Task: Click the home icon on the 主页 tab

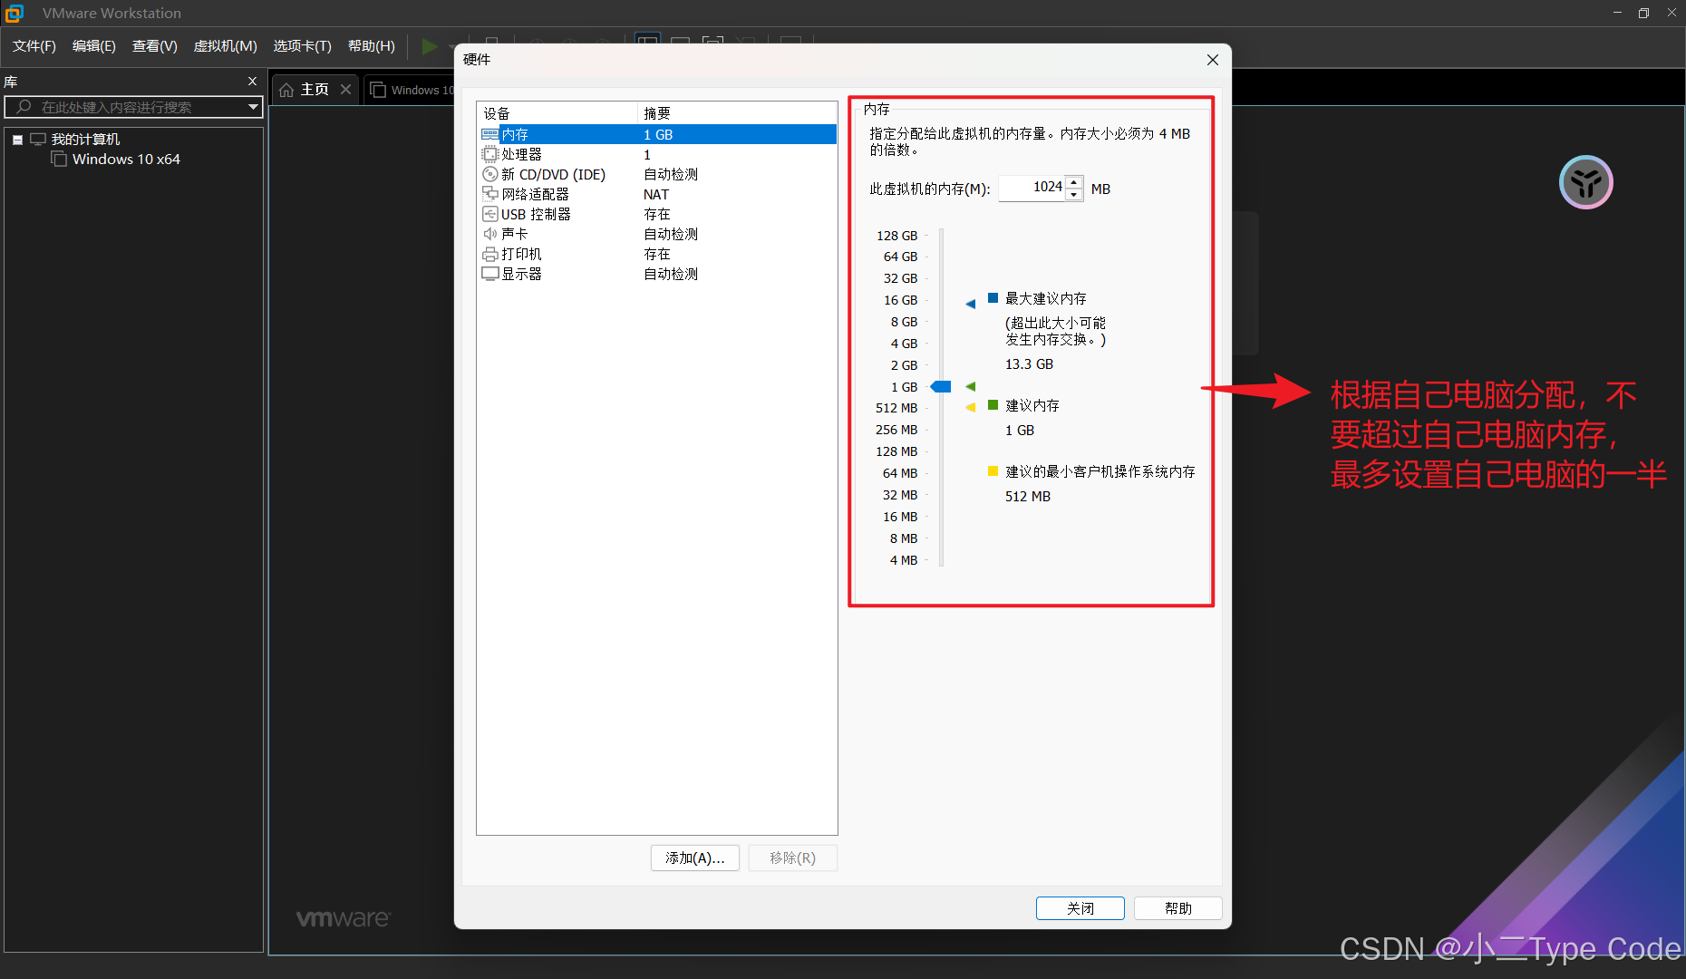Action: click(x=286, y=90)
